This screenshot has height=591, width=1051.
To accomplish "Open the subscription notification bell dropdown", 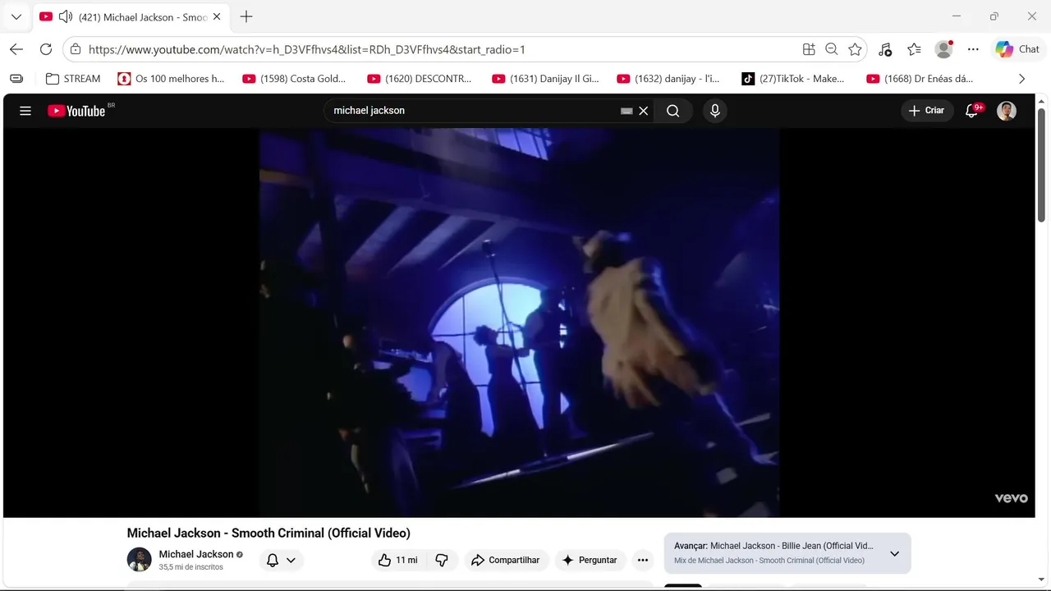I will [281, 560].
